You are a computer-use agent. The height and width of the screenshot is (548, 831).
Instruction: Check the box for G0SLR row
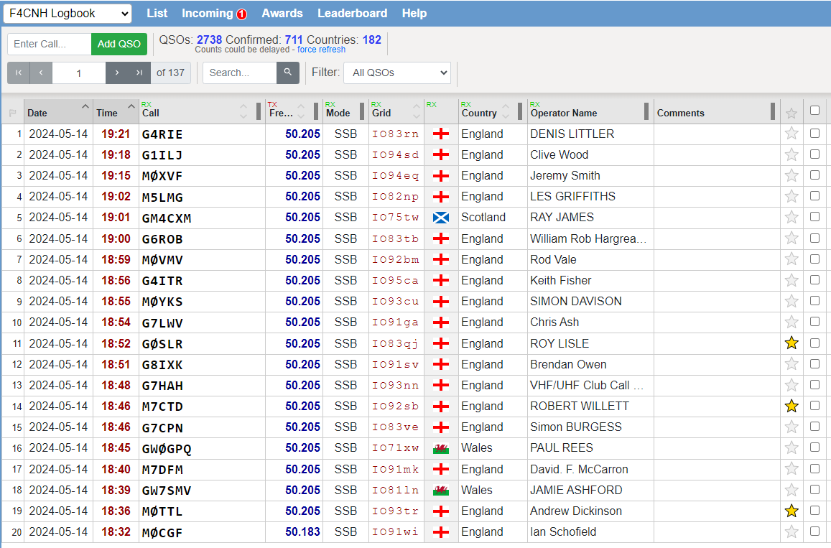tap(814, 343)
